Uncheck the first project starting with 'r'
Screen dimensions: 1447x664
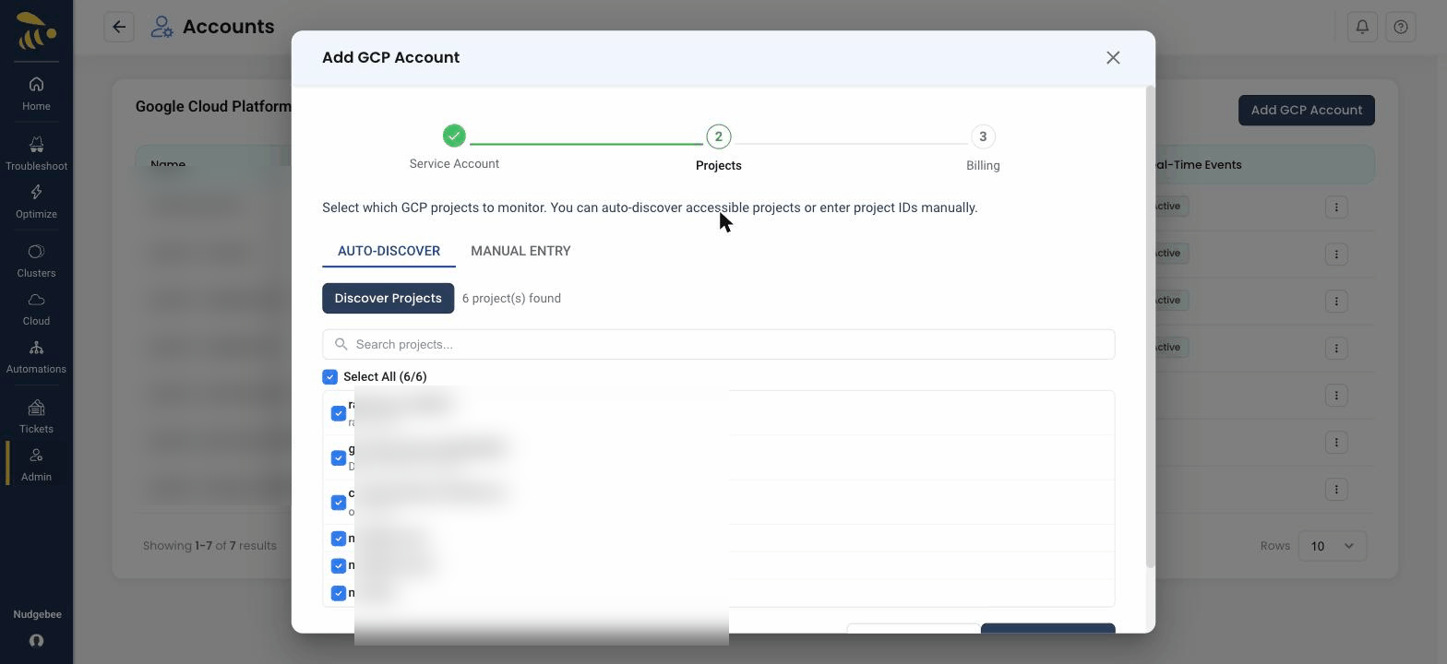click(339, 413)
